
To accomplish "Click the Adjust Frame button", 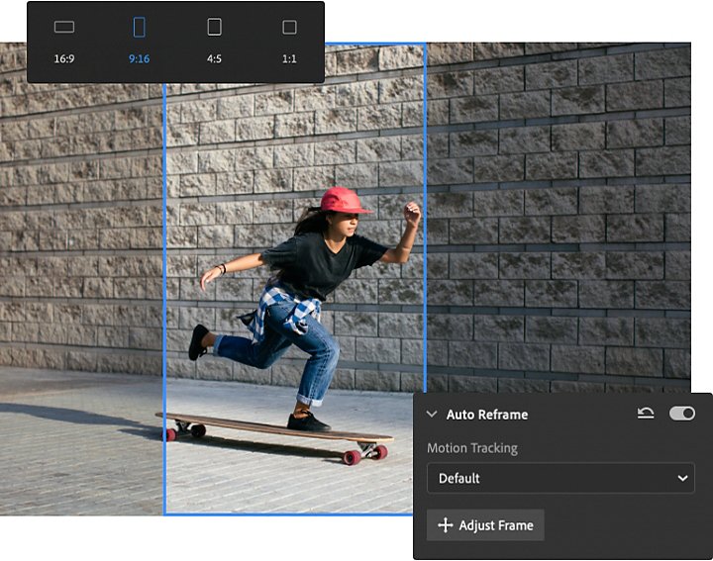I will pyautogui.click(x=485, y=525).
